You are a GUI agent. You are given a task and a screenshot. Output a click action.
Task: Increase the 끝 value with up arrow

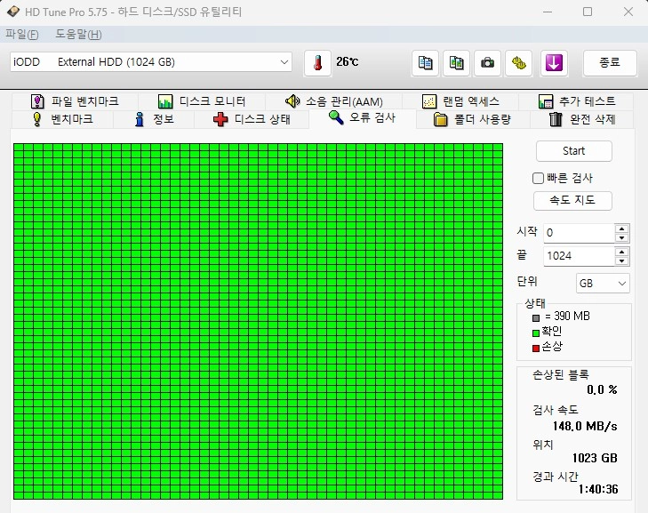621,252
